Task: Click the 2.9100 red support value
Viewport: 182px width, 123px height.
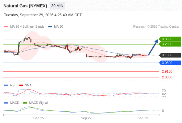Action: point(167,71)
